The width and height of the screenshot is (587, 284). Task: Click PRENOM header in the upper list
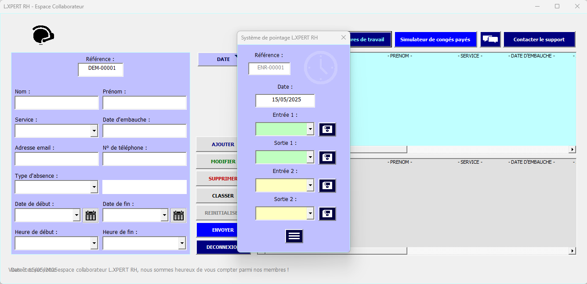tap(399, 56)
